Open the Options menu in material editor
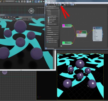This screenshot has width=108, height=101. 65,3
